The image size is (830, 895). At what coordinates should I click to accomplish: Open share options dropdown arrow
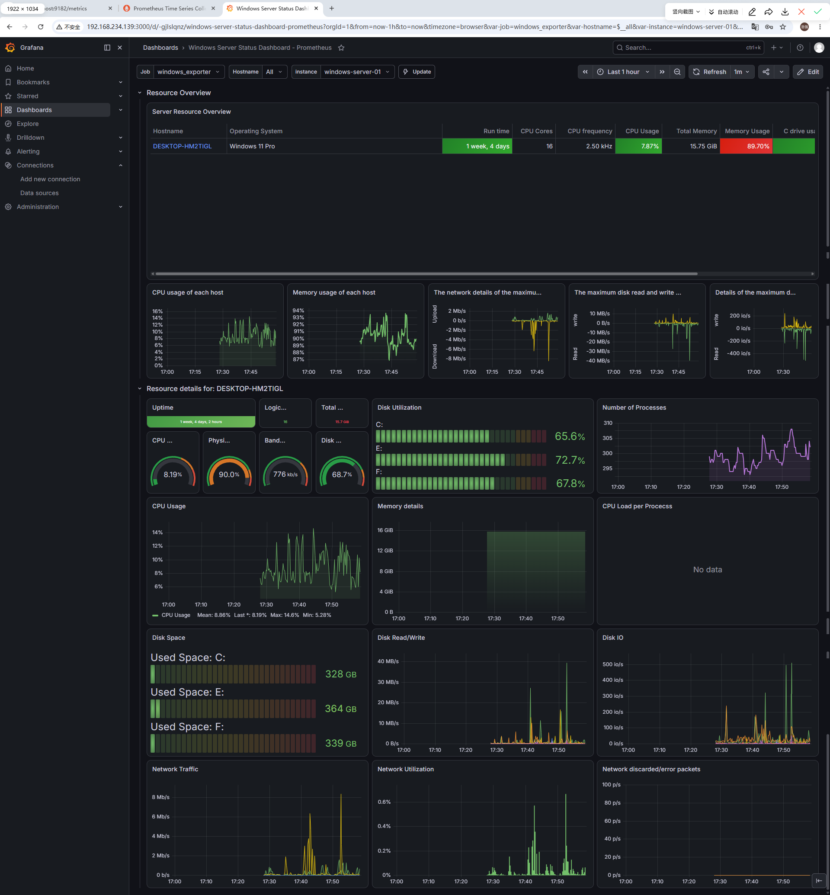point(782,72)
